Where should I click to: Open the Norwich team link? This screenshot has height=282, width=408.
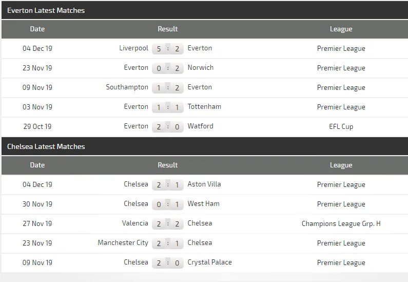[201, 68]
